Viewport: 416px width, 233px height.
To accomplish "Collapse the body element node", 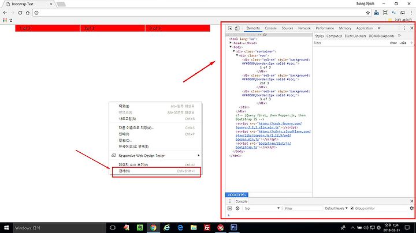I will tap(231, 47).
